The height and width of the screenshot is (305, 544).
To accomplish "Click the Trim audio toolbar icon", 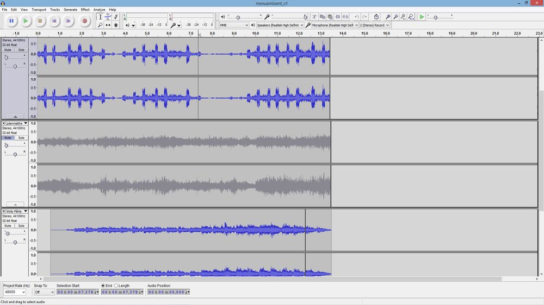I will [338, 17].
